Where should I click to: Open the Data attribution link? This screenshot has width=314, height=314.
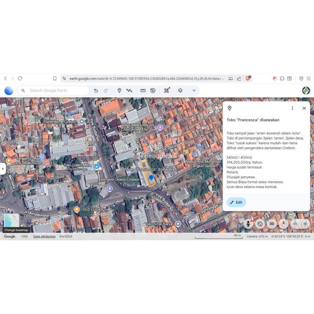pyautogui.click(x=44, y=236)
